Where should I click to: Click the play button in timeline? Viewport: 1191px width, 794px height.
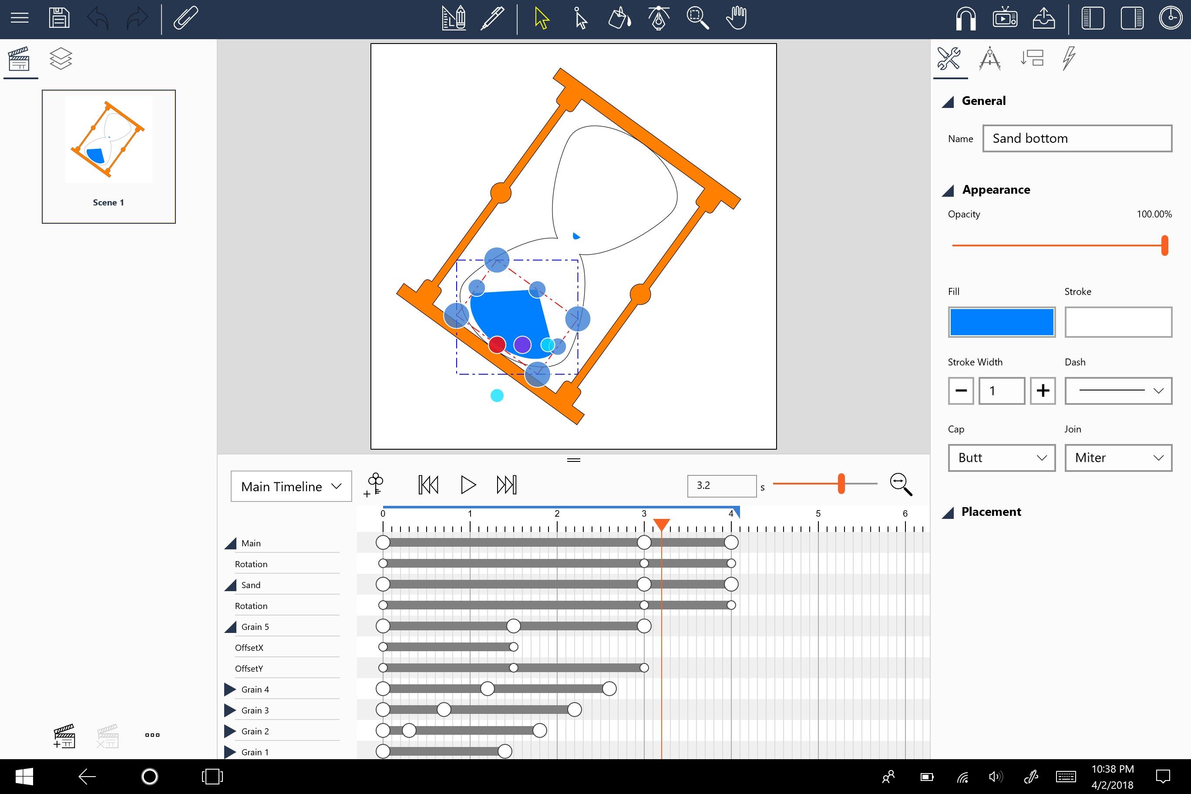click(467, 484)
